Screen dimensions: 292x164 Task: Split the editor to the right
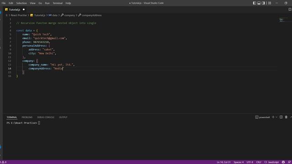point(290,9)
